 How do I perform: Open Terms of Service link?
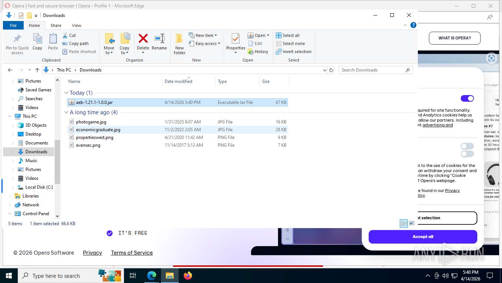pyautogui.click(x=132, y=253)
